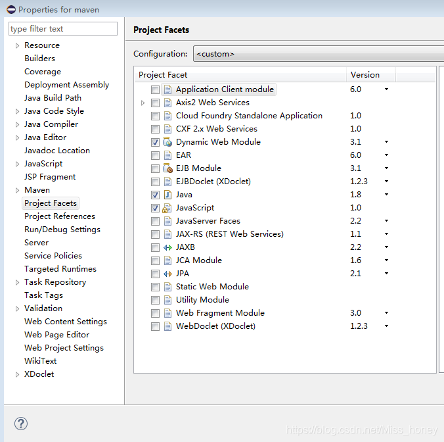This screenshot has width=444, height=442.
Task: Expand the Validation tree node
Action: point(17,308)
